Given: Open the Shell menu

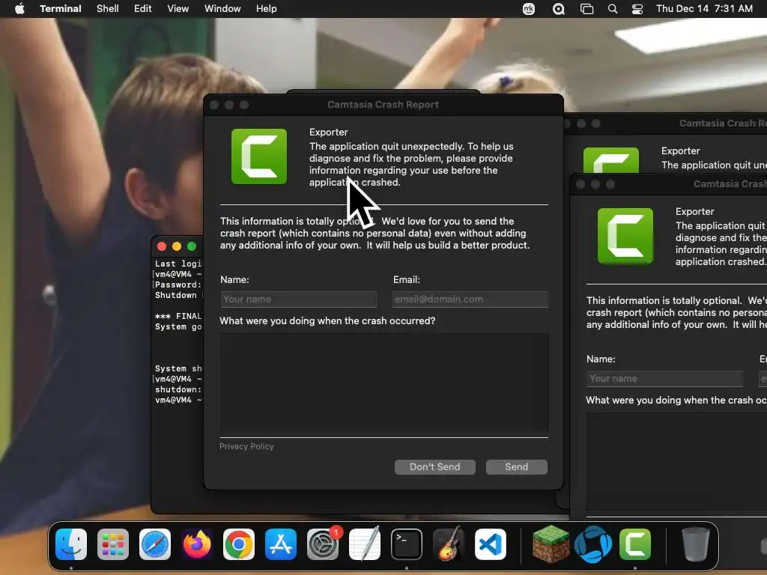Looking at the screenshot, I should 108,9.
